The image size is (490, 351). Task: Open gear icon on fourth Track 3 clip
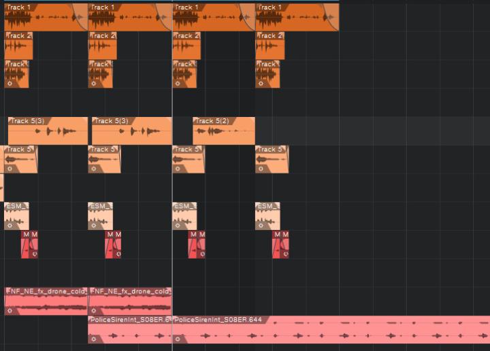tap(261, 84)
